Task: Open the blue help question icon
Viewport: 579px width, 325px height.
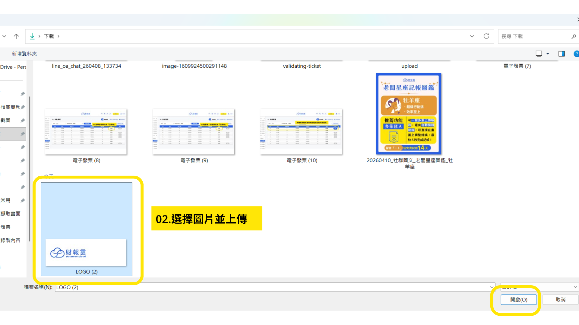Action: tap(576, 54)
